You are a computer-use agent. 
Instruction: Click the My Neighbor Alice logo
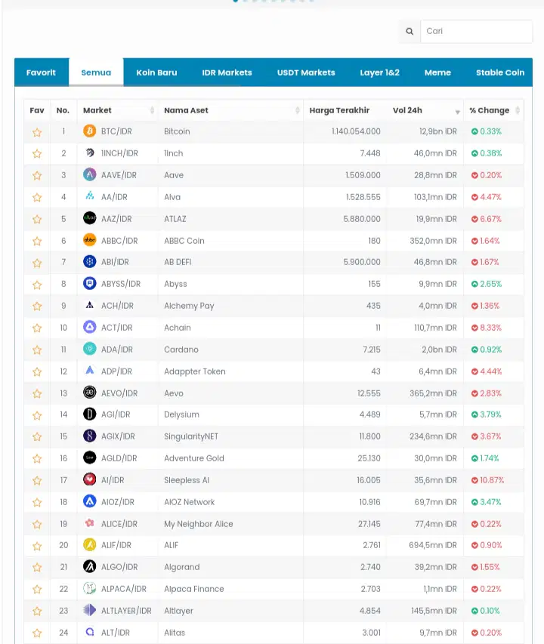coord(90,523)
